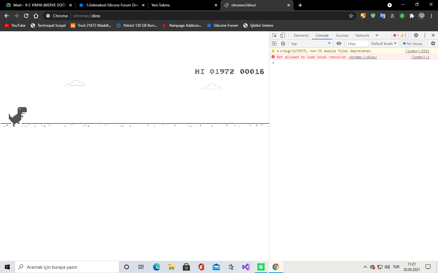Open the Patriot 120 GB Burs bookmark
438x273 pixels.
(x=137, y=25)
